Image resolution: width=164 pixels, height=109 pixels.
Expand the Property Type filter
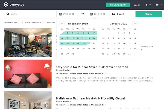(x=12, y=22)
